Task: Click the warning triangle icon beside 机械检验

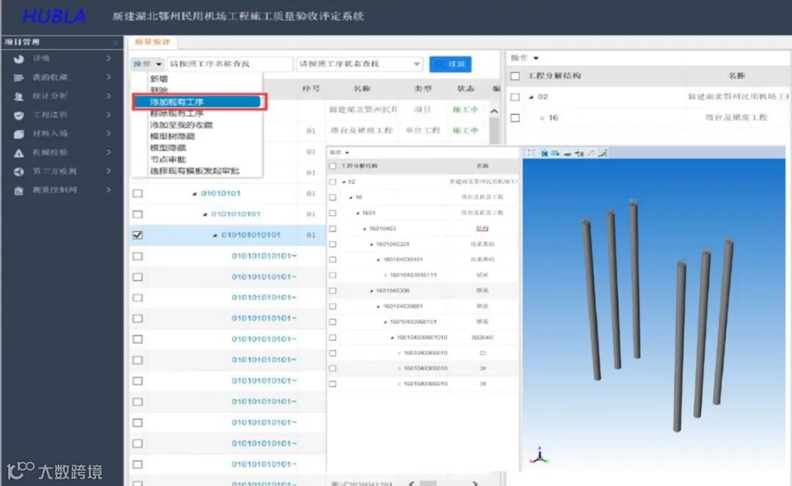Action: [18, 153]
